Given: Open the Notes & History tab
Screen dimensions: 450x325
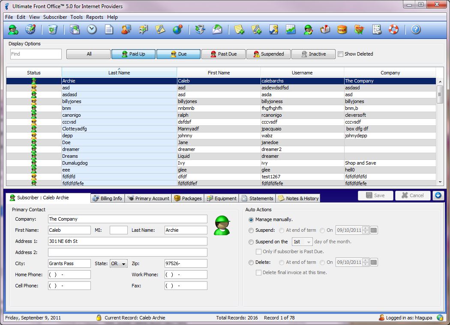Looking at the screenshot, I should pyautogui.click(x=298, y=198).
